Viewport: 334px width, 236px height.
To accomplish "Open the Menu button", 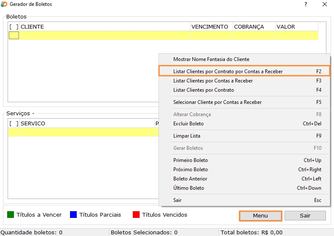I will click(x=260, y=216).
